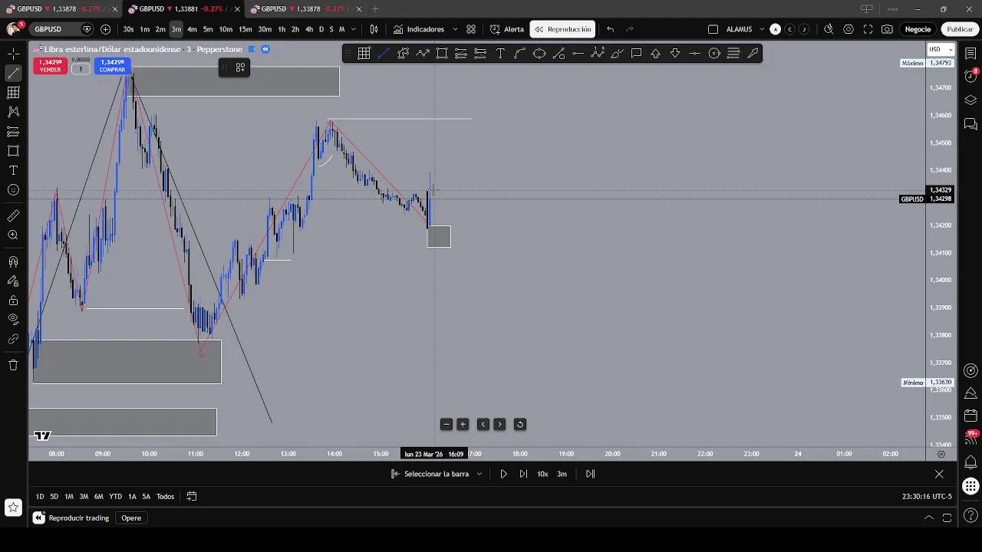The image size is (982, 552).
Task: Select the text T tool in favorites toolbar
Action: tap(500, 53)
